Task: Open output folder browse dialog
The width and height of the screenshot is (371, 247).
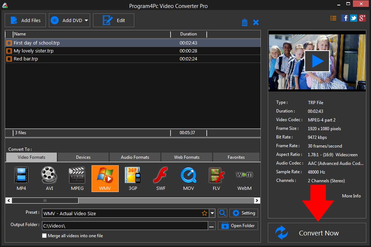Action: (x=212, y=225)
